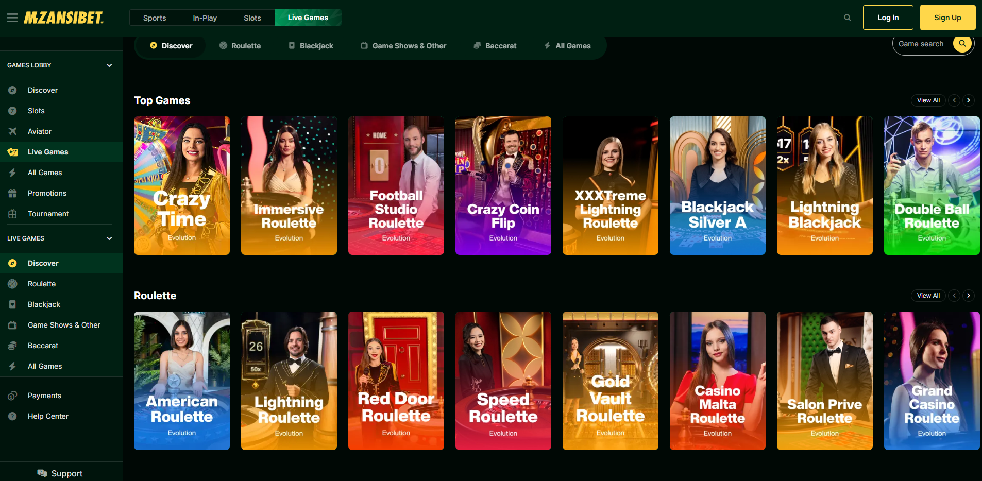Click the Promotions gift icon
This screenshot has width=982, height=481.
[x=13, y=193]
